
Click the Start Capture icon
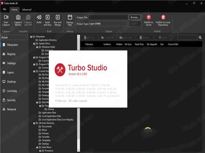[x=6, y=17]
